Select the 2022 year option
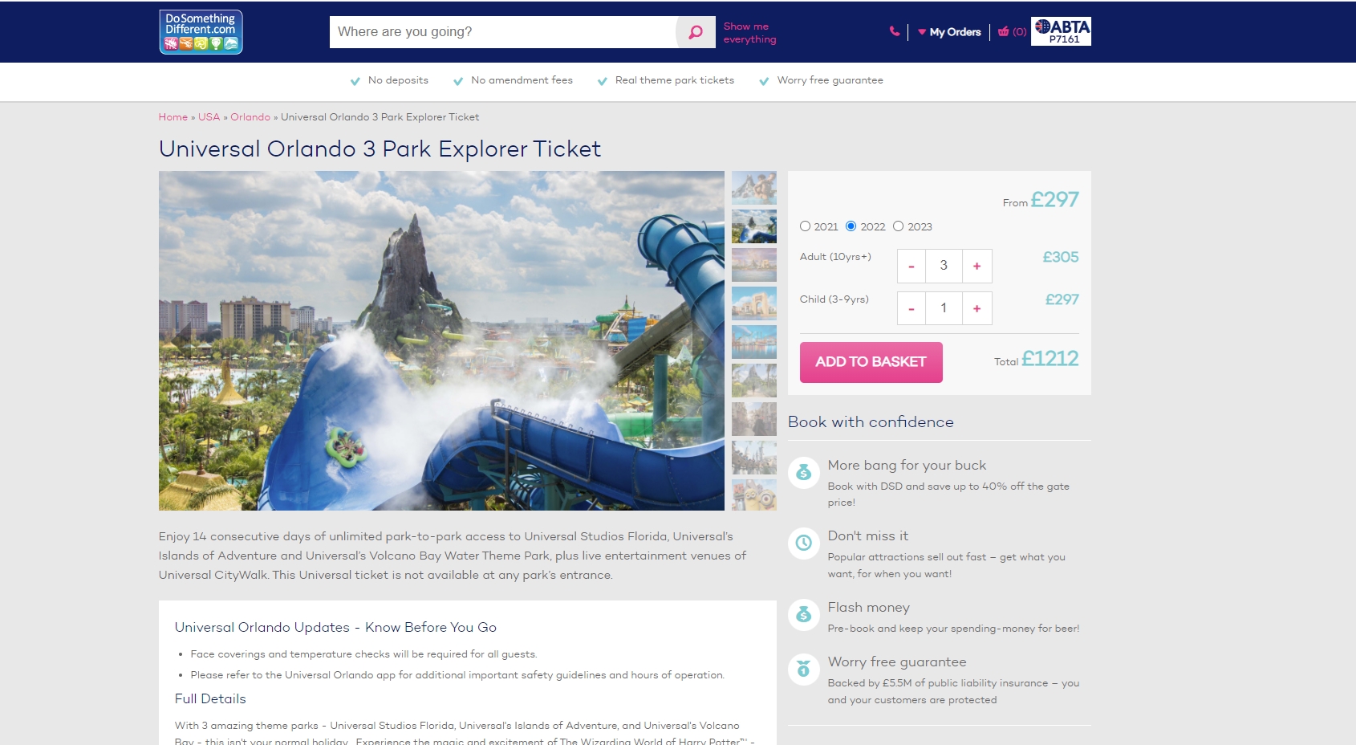Screen dimensions: 1356x745 point(851,226)
